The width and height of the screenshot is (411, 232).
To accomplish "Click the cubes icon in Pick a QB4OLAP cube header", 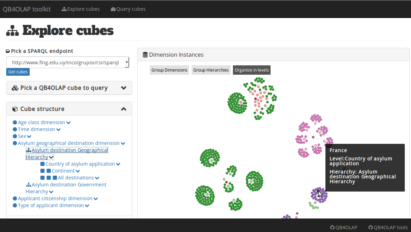I will (15, 88).
